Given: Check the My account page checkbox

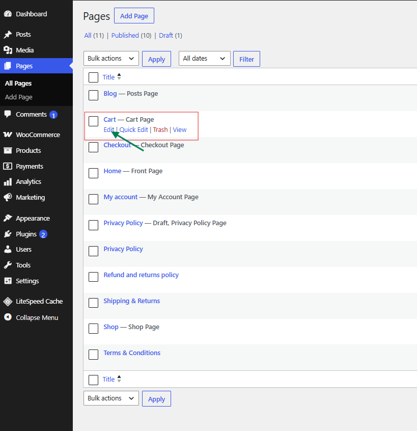Looking at the screenshot, I should pyautogui.click(x=93, y=199).
